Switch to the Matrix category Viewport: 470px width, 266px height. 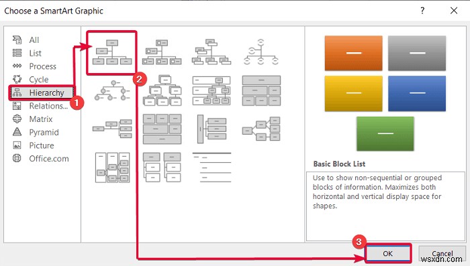pos(41,119)
